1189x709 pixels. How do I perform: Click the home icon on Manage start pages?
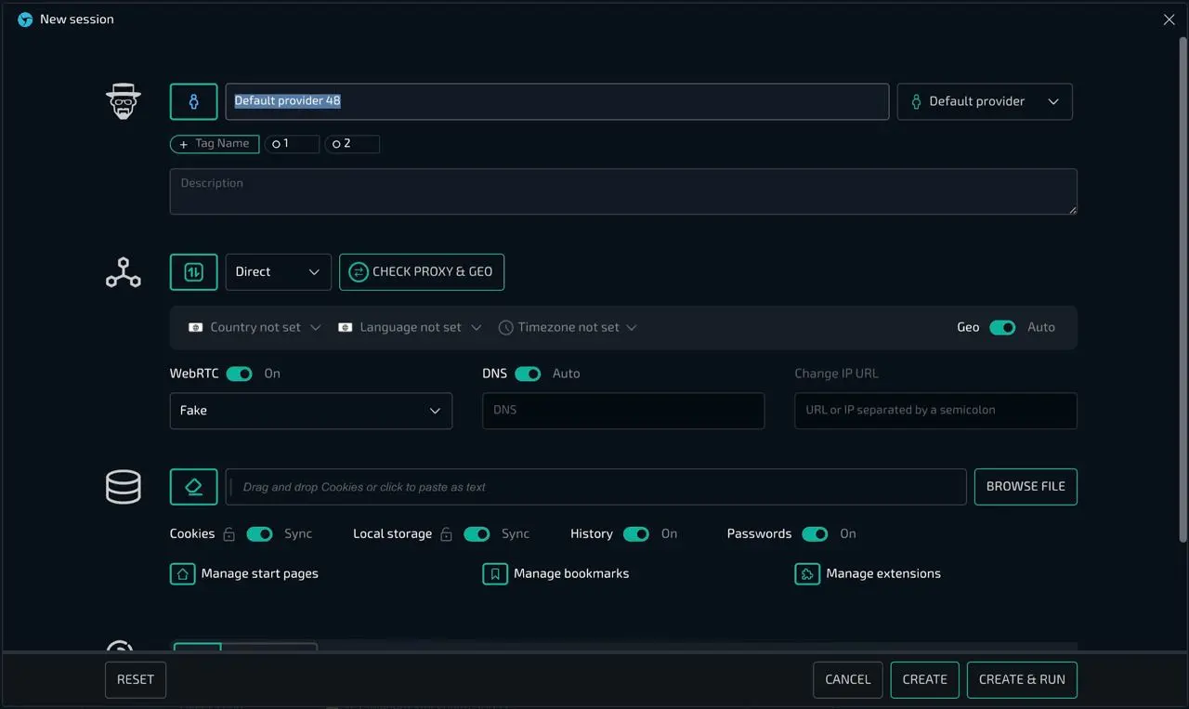[182, 573]
